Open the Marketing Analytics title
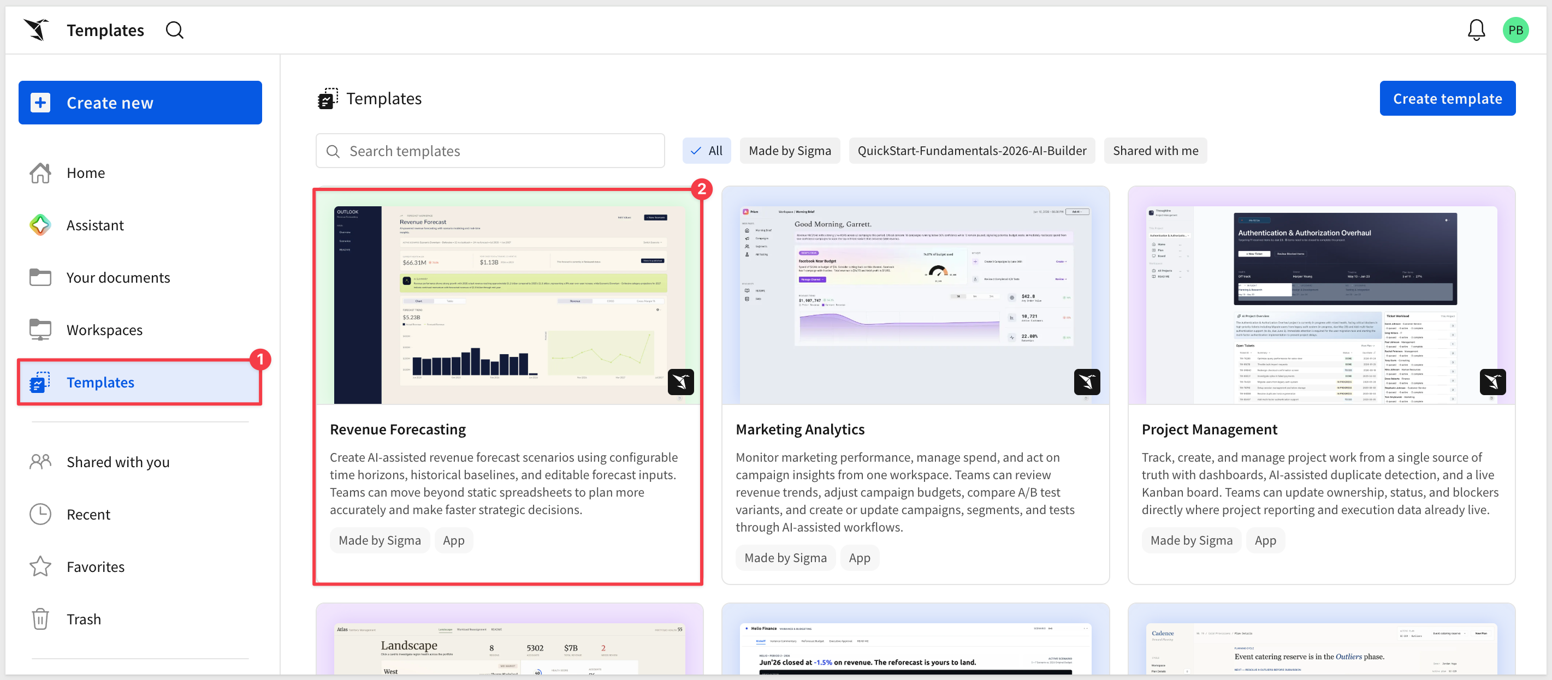The height and width of the screenshot is (680, 1552). click(799, 430)
